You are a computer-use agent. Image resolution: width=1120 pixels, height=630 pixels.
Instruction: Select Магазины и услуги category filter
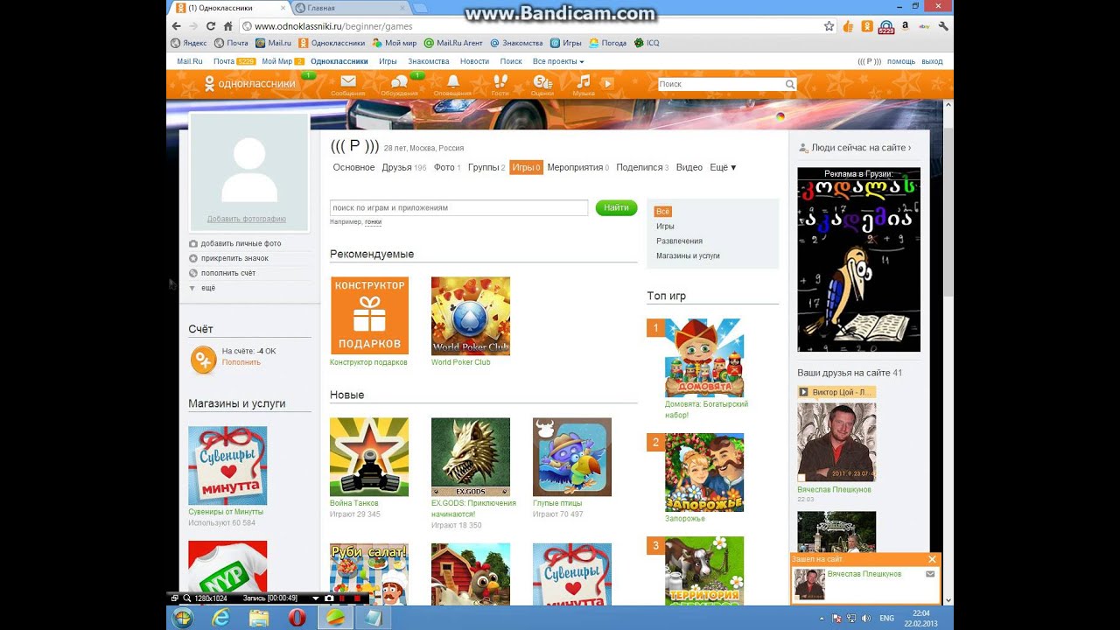(688, 255)
